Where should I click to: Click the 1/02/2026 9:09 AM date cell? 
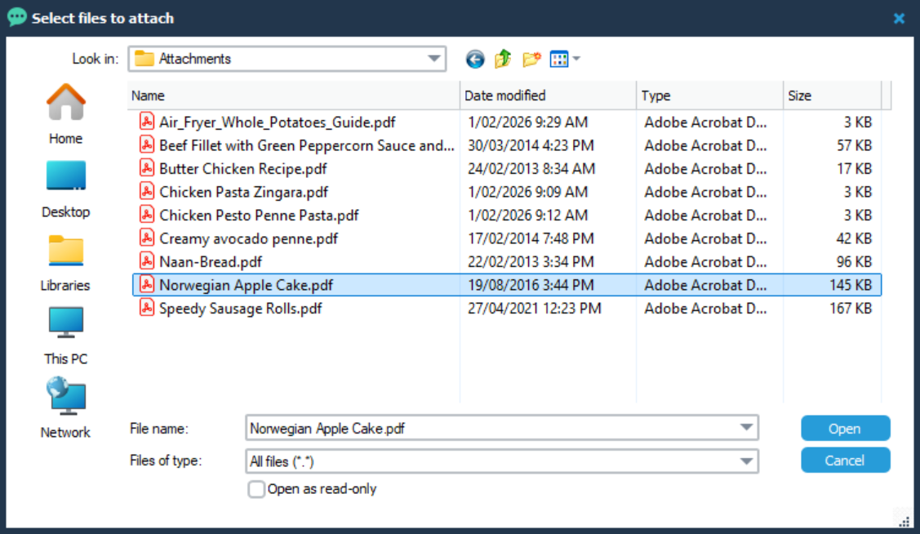pyautogui.click(x=527, y=192)
